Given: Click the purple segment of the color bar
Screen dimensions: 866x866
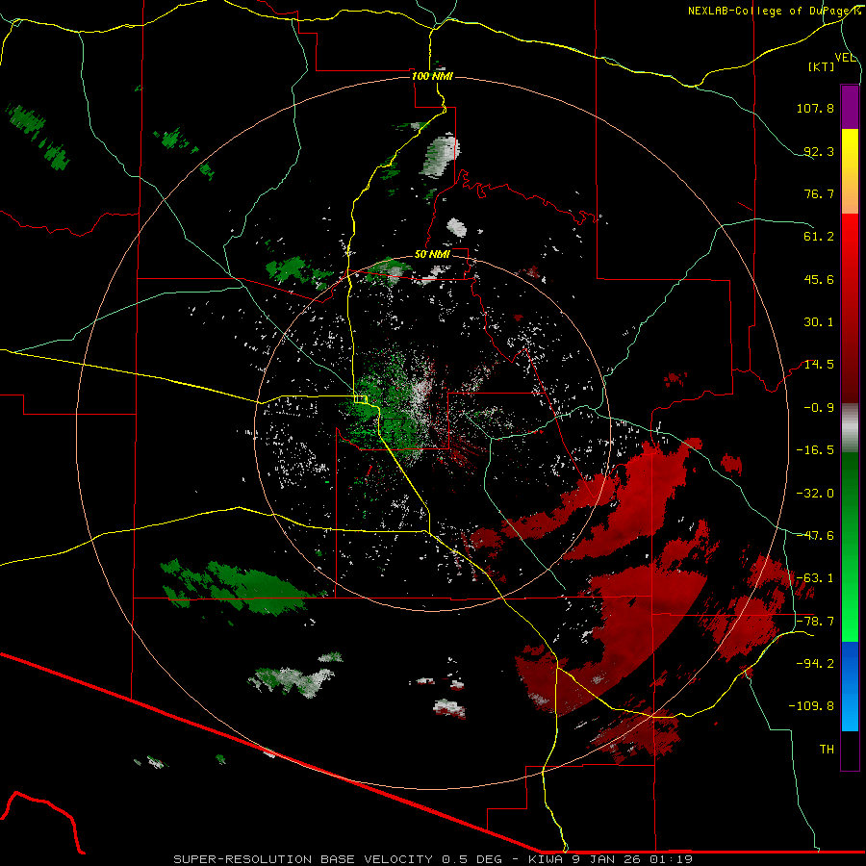Looking at the screenshot, I should tap(850, 107).
